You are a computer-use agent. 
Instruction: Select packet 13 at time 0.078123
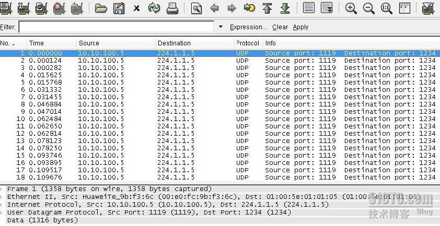220,141
